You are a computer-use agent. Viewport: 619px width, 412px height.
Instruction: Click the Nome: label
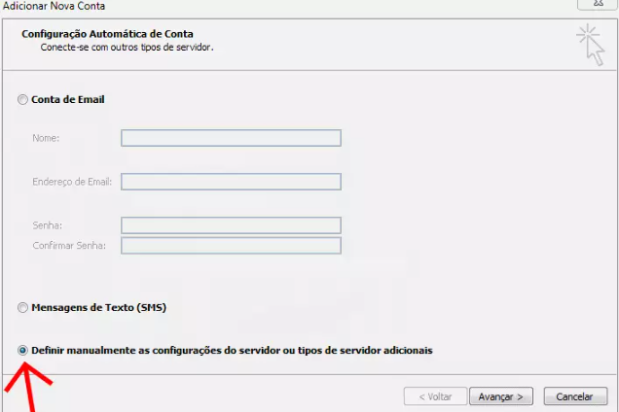tap(46, 138)
